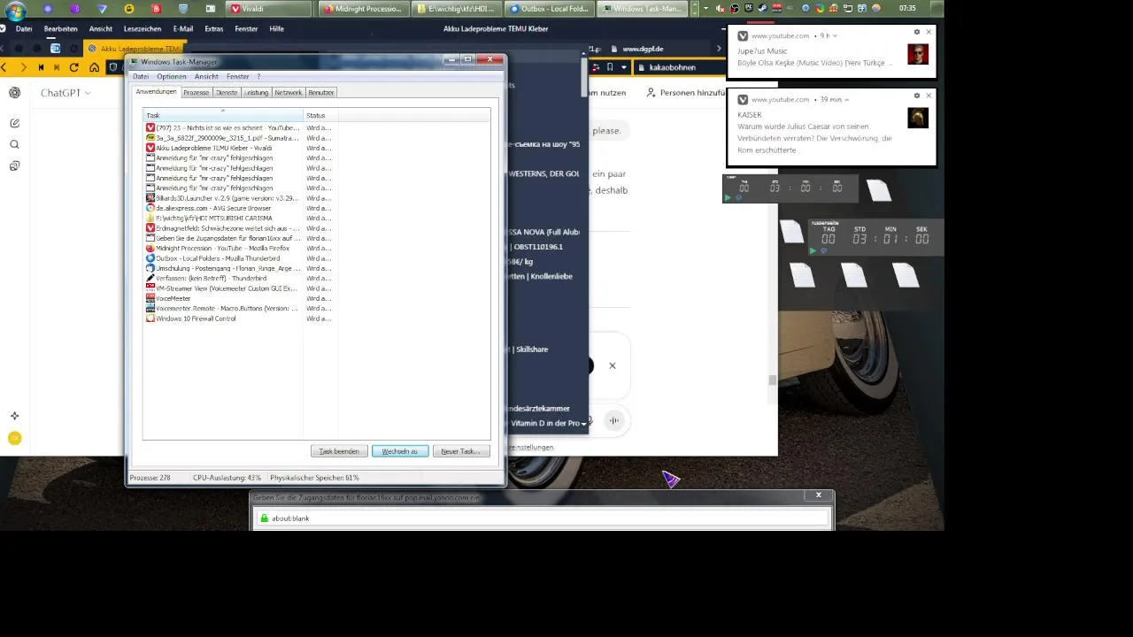
Task: Click the KAISER notification helmet thumbnail
Action: tap(918, 118)
